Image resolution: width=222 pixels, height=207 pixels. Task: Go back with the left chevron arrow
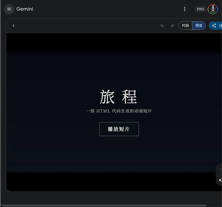(14, 26)
